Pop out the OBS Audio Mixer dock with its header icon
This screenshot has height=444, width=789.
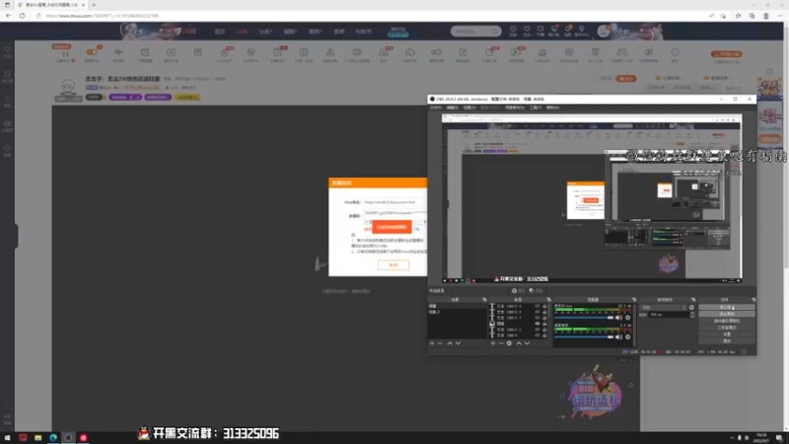pos(634,300)
